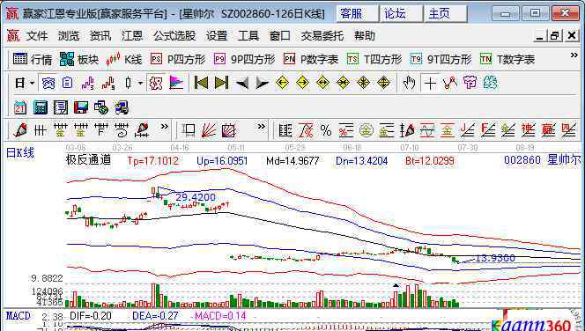Click the 星帅尔 stock name label
The width and height of the screenshot is (585, 331).
564,160
